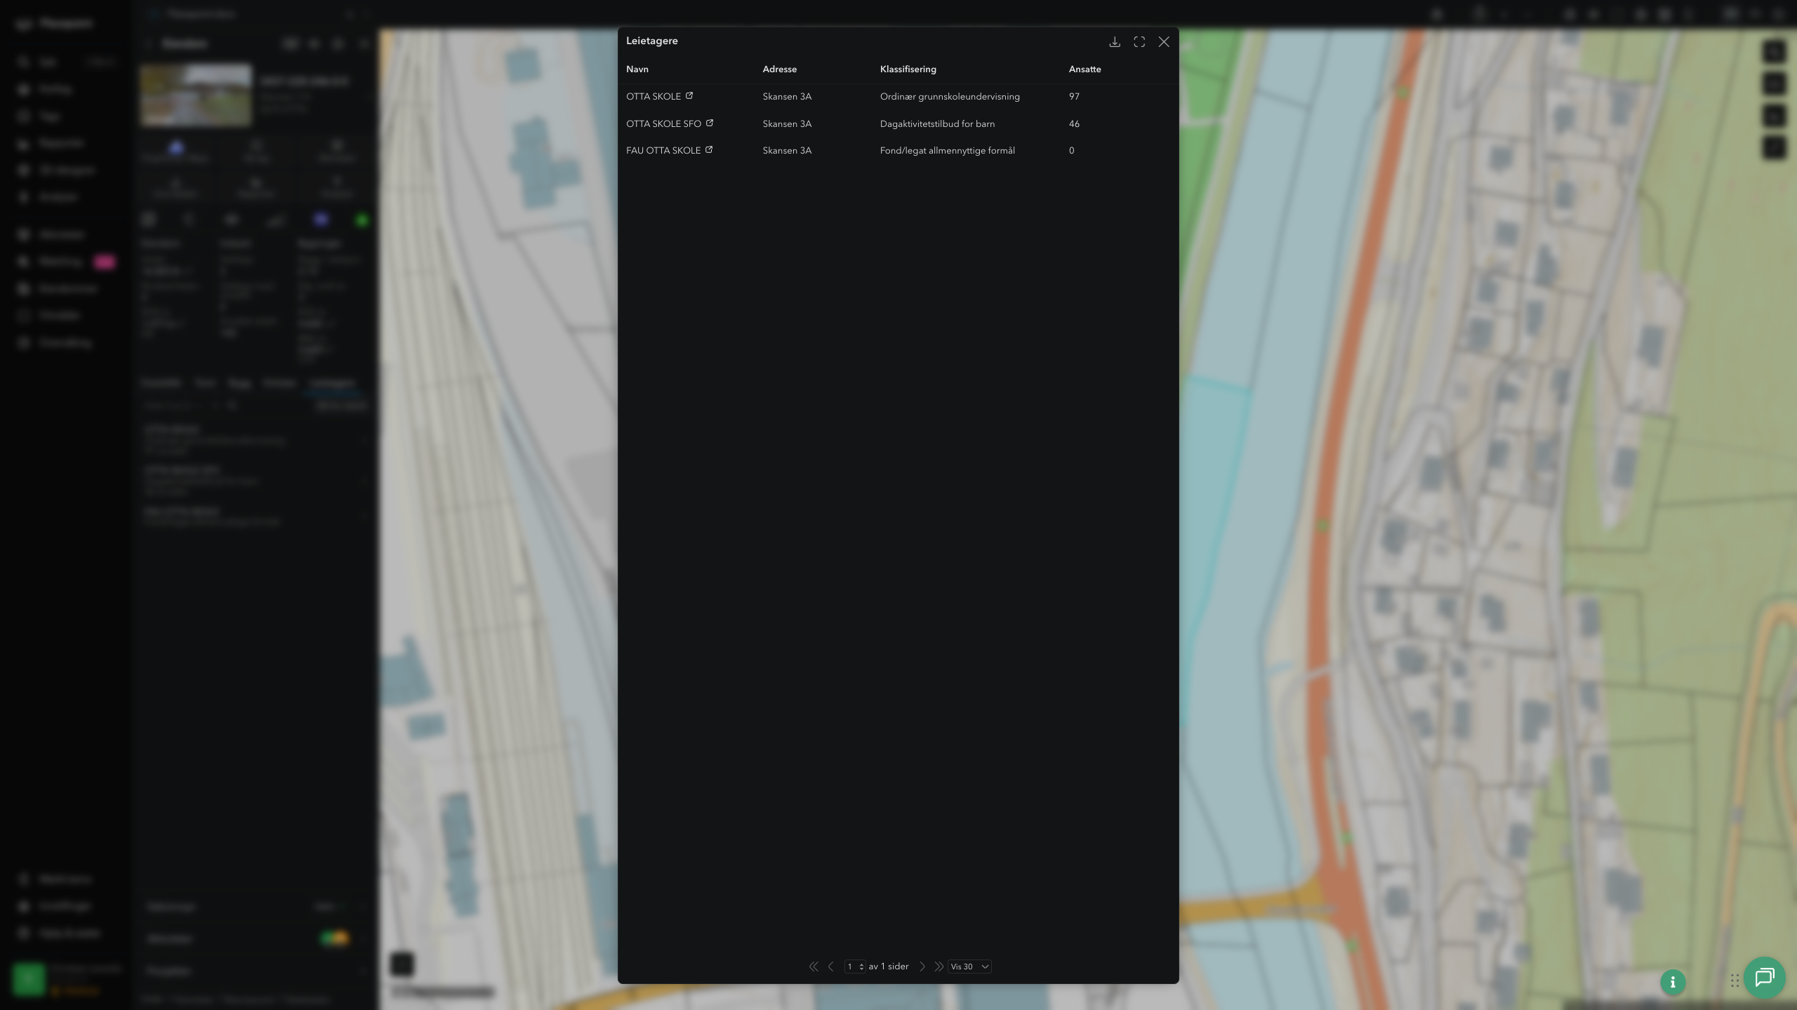Click the employee count 97
This screenshot has height=1010, width=1797.
(x=1074, y=97)
